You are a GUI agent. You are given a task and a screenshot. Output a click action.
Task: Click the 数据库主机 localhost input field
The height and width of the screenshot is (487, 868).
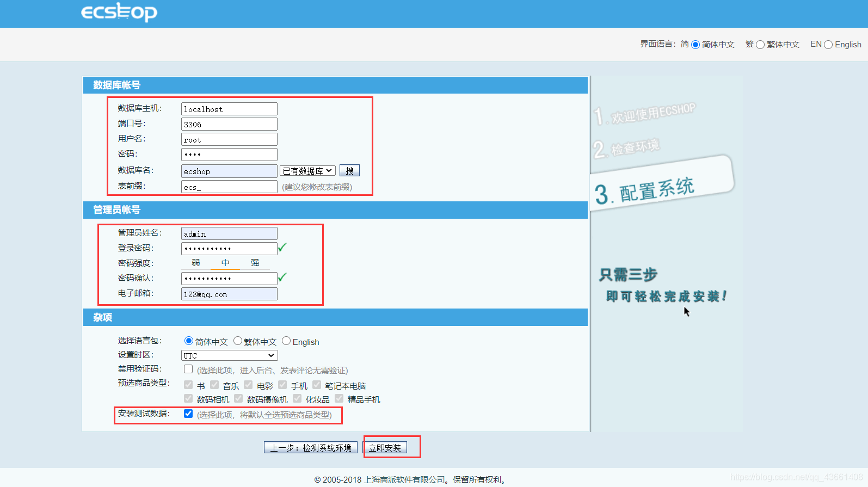point(229,109)
